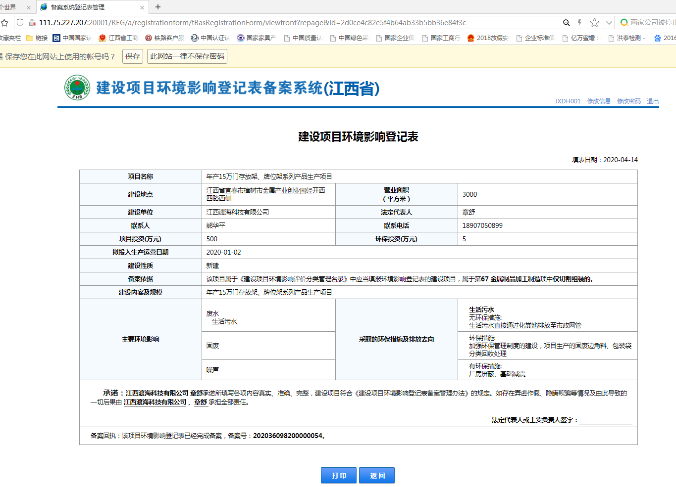Click the 法定代表人 value 章舒

[468, 212]
